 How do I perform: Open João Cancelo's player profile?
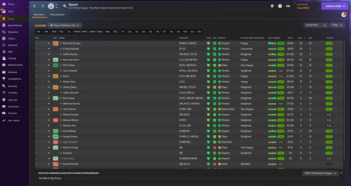(x=70, y=142)
